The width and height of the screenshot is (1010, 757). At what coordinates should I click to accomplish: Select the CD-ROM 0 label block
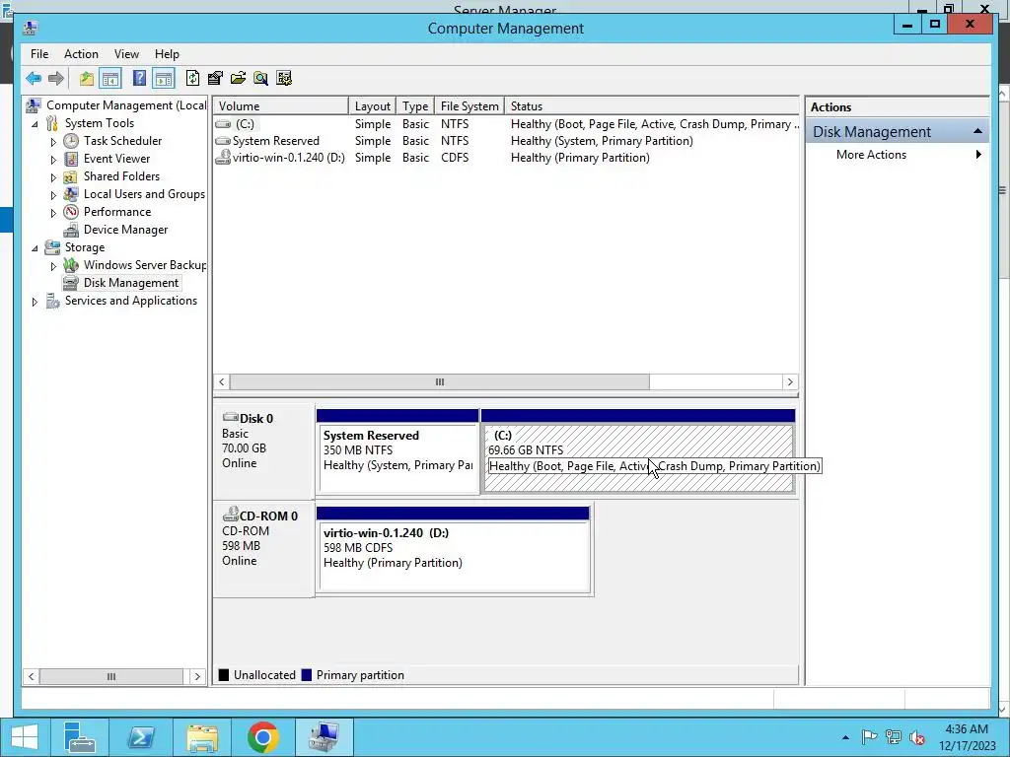263,548
